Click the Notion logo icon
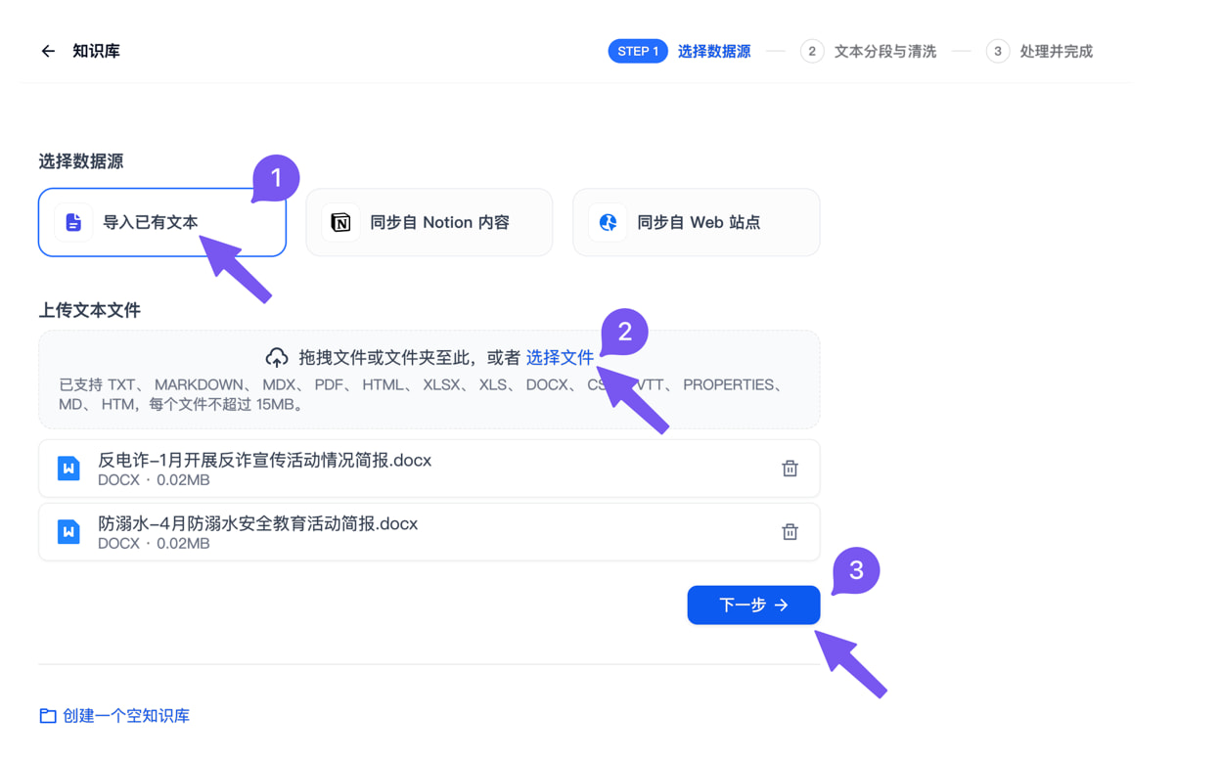This screenshot has height=761, width=1220. [340, 222]
